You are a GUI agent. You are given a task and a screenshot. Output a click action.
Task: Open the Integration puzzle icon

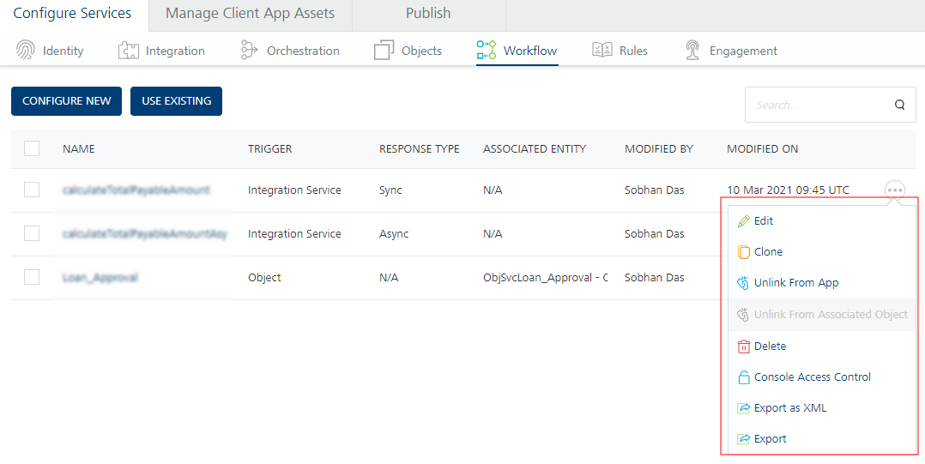click(x=129, y=51)
